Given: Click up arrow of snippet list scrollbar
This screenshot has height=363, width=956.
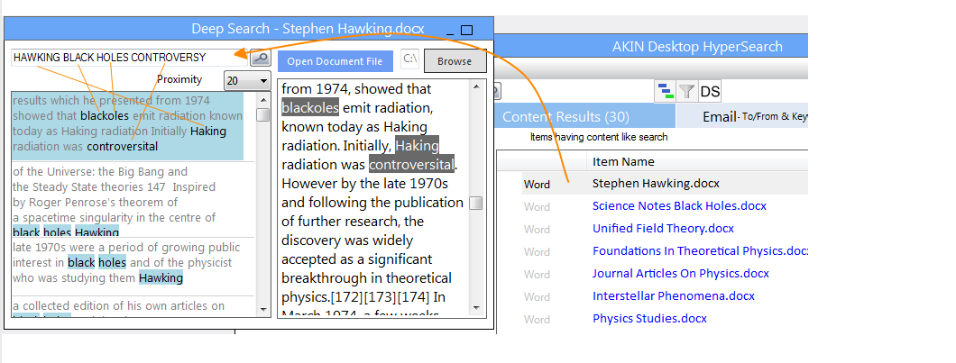Looking at the screenshot, I should 263,99.
